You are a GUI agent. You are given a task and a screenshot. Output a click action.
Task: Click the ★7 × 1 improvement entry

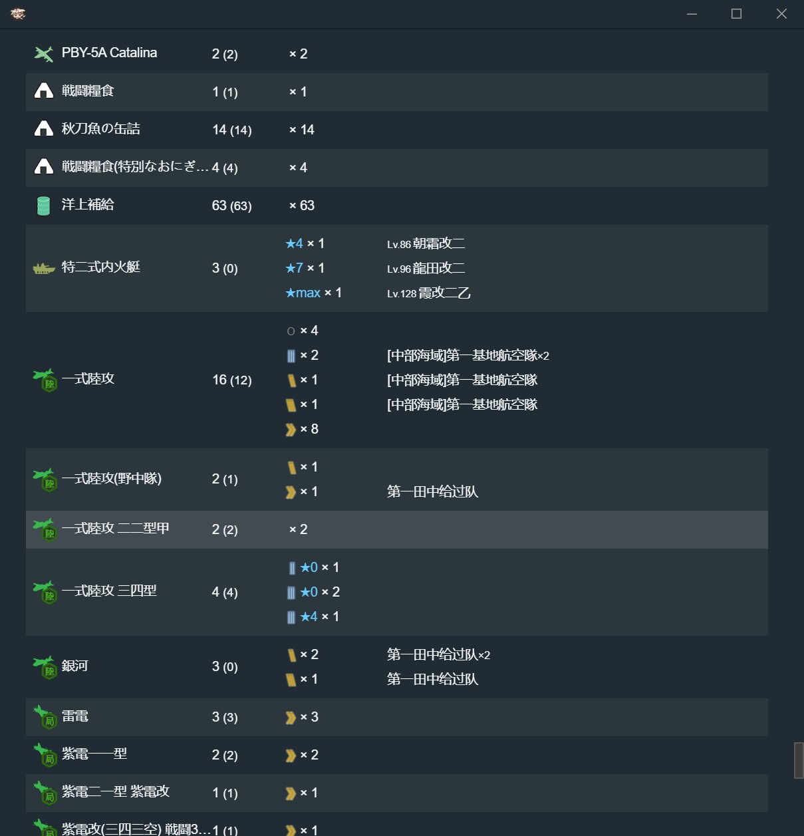[305, 269]
